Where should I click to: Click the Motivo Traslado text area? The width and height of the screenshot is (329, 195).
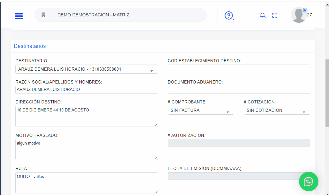(x=86, y=149)
